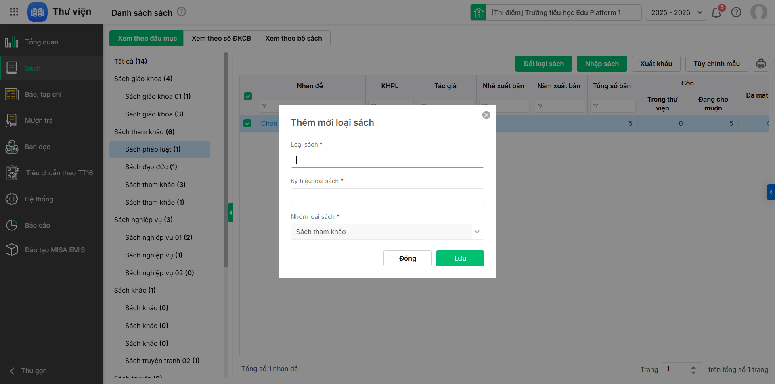
Task: Switch to Xem theo bộ sách tab
Action: (293, 38)
